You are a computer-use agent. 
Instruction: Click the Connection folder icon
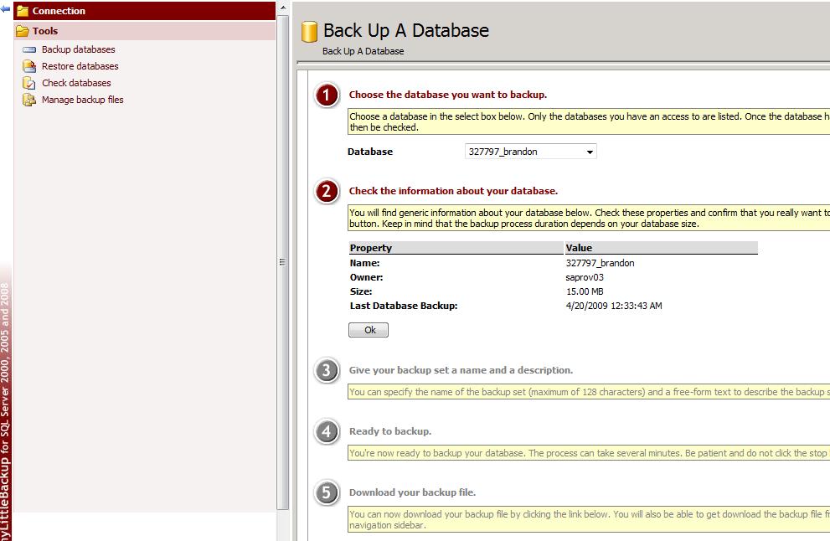click(23, 11)
